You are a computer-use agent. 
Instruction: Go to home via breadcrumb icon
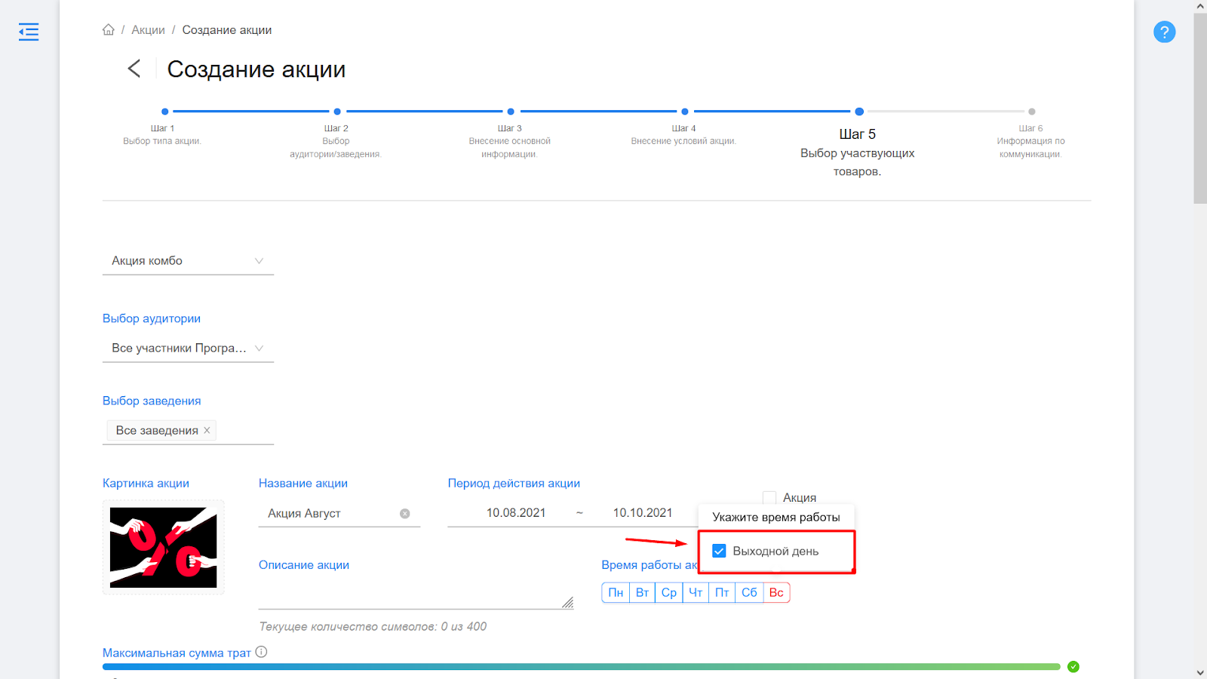109,30
